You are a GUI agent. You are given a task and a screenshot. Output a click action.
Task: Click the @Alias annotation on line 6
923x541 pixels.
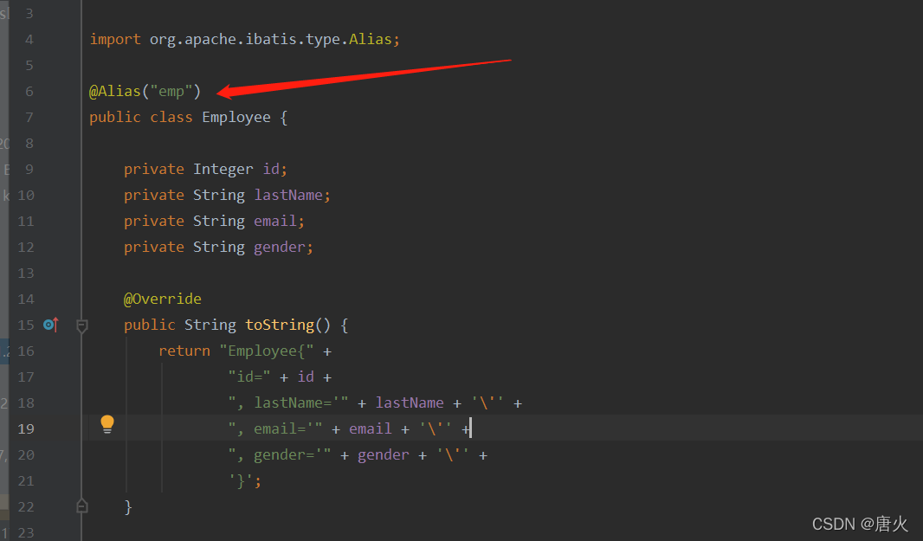[115, 91]
